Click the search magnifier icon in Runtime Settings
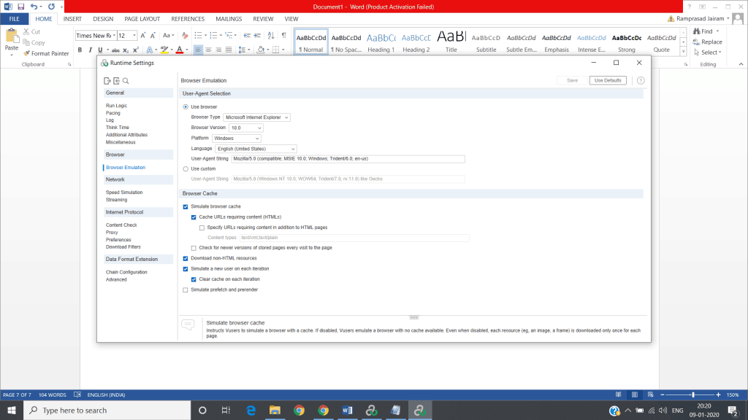This screenshot has width=748, height=420. 126,81
